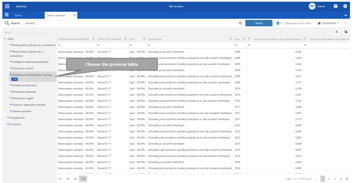
Task: Open the help question mark icon
Action: click(x=335, y=6)
